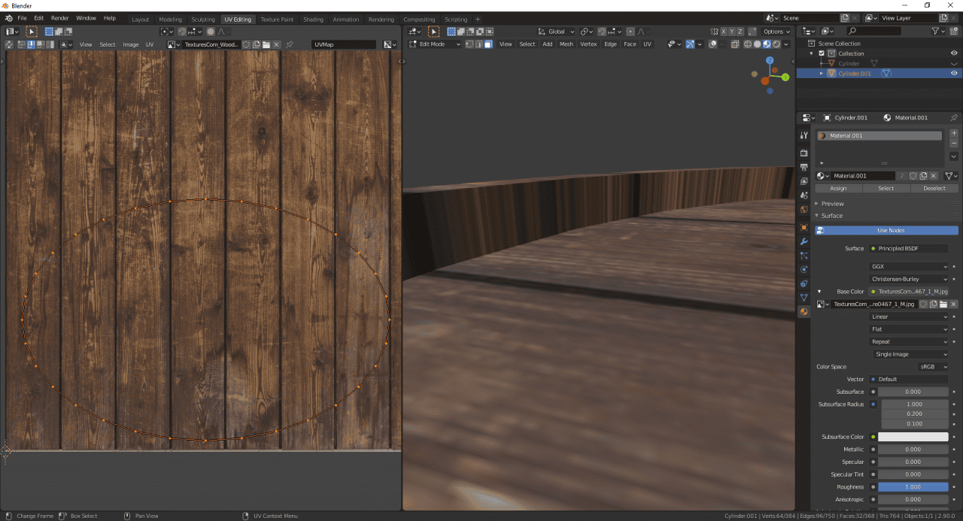
Task: Open image file for base color texture
Action: pos(943,304)
